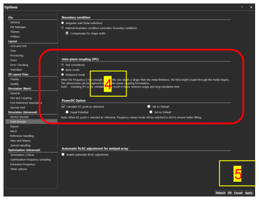Screen dimensions: 259x200
Task: Open Processing settings
Action: tap(17, 55)
